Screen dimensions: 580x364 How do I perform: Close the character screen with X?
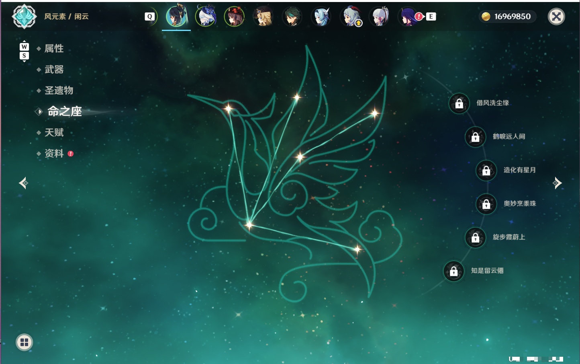pos(556,16)
